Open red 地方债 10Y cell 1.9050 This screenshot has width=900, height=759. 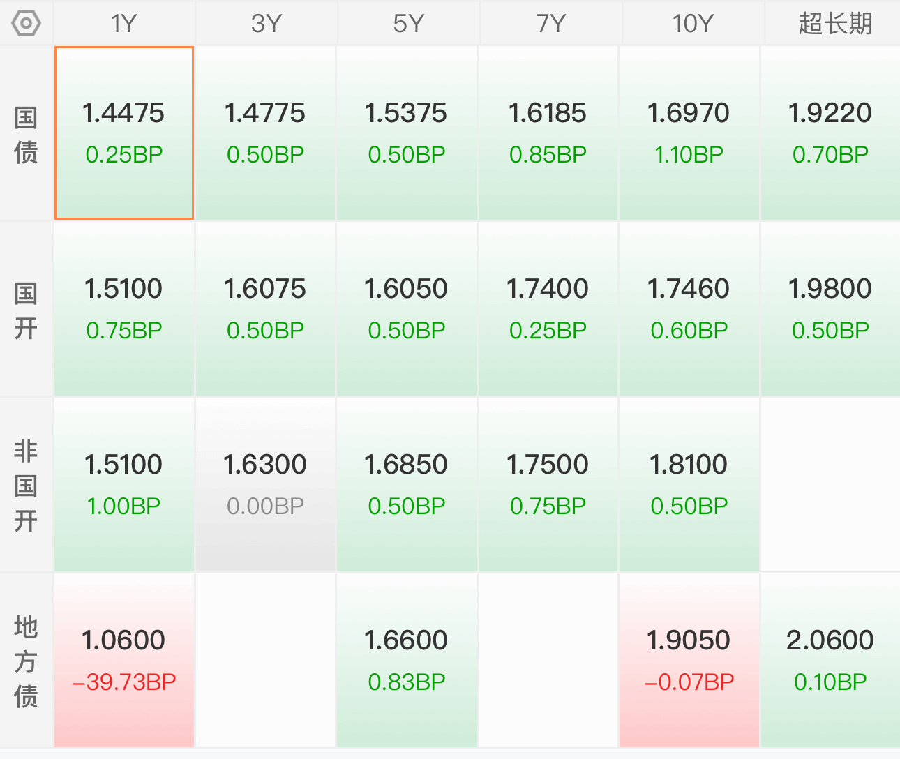coord(689,660)
